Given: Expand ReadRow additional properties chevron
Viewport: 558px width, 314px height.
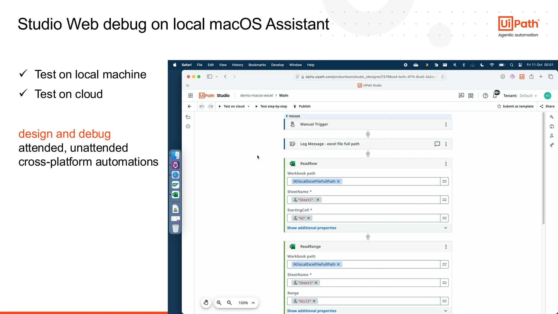Looking at the screenshot, I should [x=445, y=228].
